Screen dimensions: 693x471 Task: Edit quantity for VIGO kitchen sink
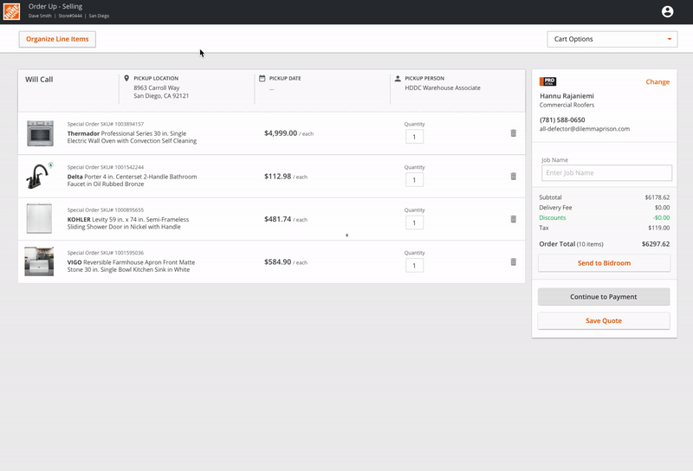tap(414, 266)
